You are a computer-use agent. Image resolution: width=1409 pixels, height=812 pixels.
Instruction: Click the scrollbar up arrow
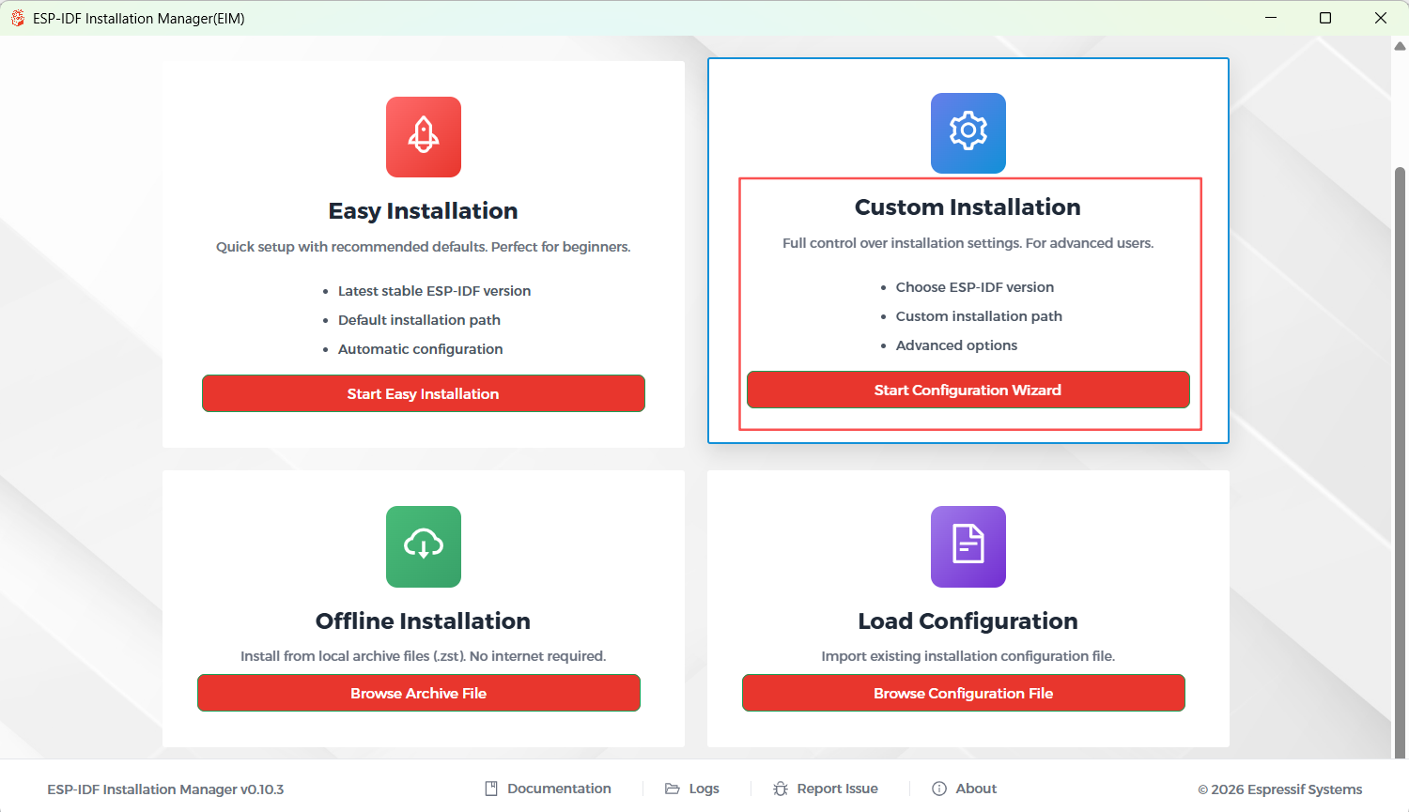tap(1400, 46)
